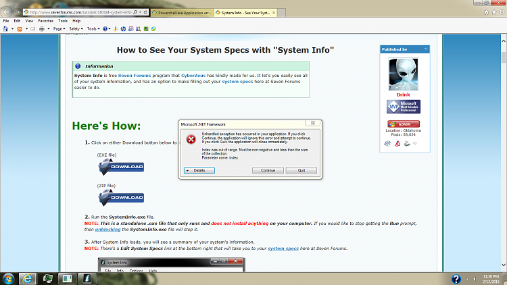Click the IE Home toolbar icon
Screen dimensions: 507x285
pyautogui.click(x=5, y=29)
